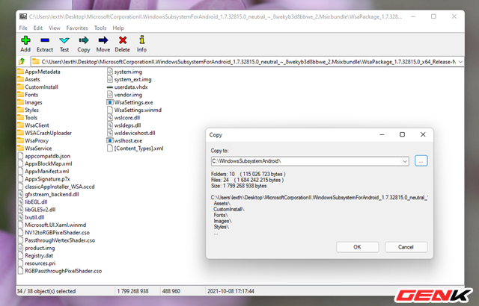Open the File menu
Viewport: 479px width, 306px height.
pos(23,28)
